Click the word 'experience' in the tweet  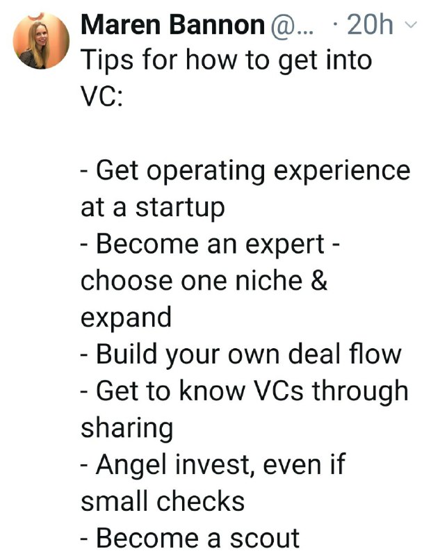(342, 172)
